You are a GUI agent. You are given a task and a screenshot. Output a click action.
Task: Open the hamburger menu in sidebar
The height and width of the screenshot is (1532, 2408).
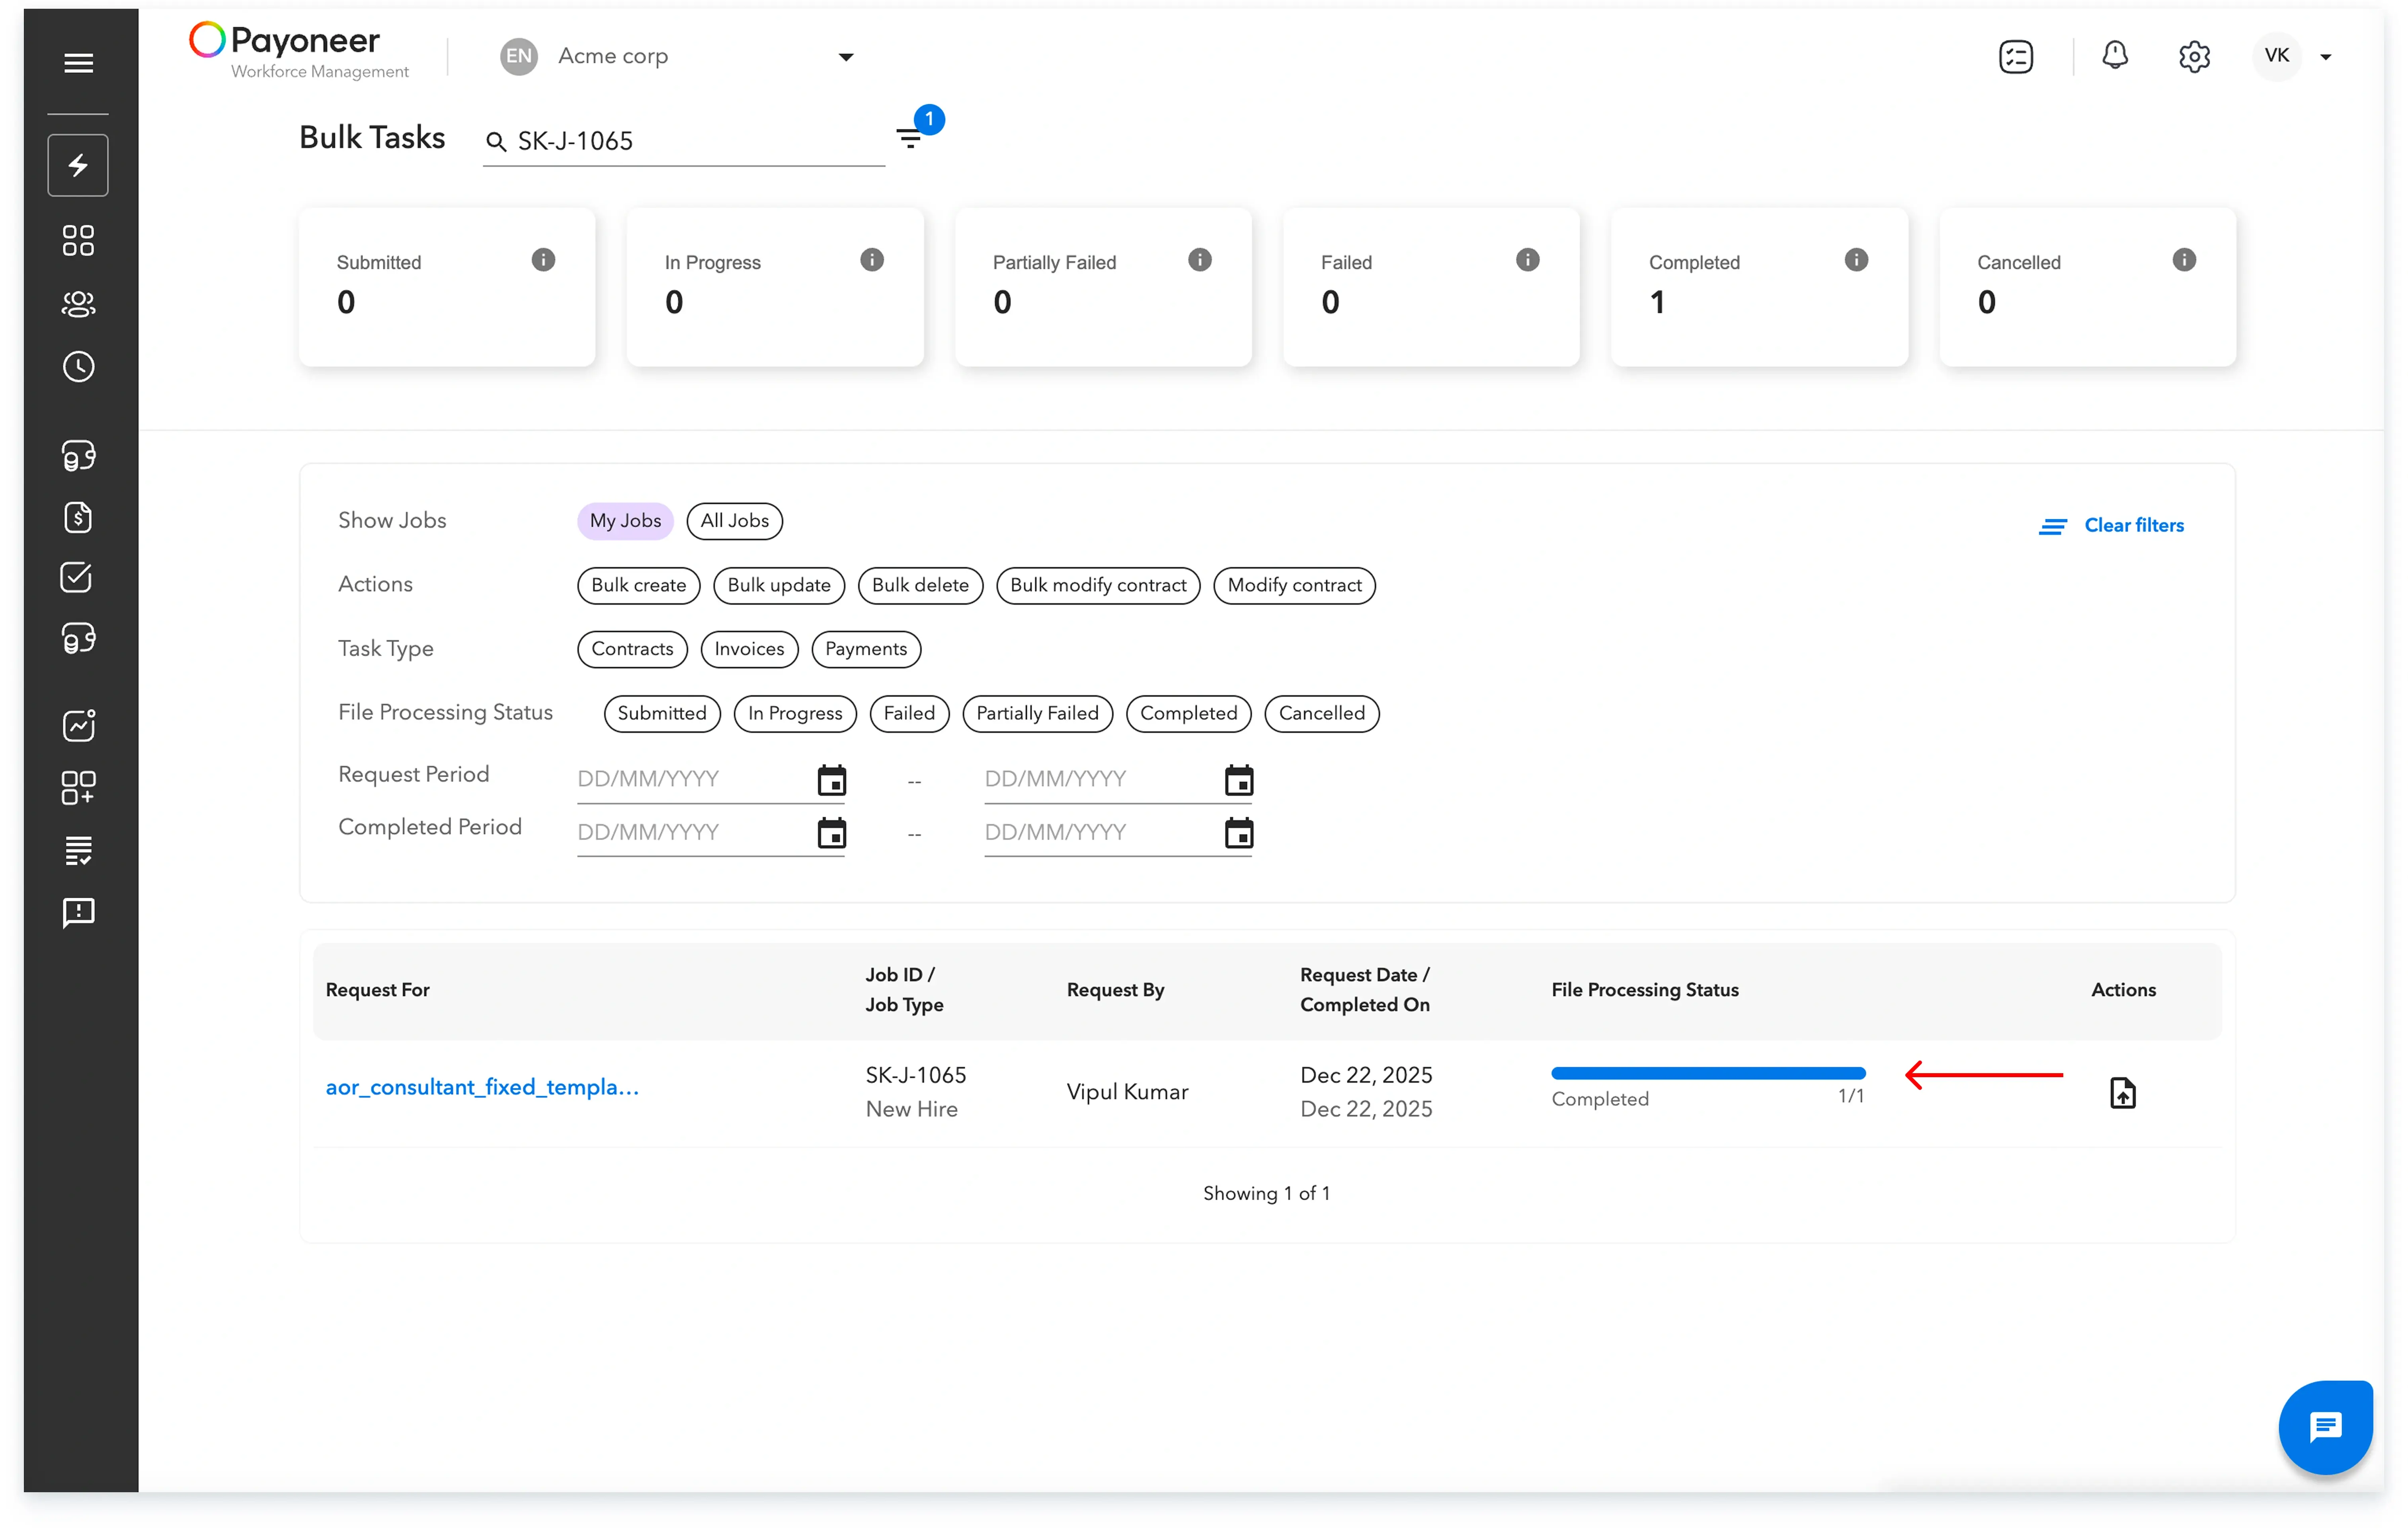[78, 63]
